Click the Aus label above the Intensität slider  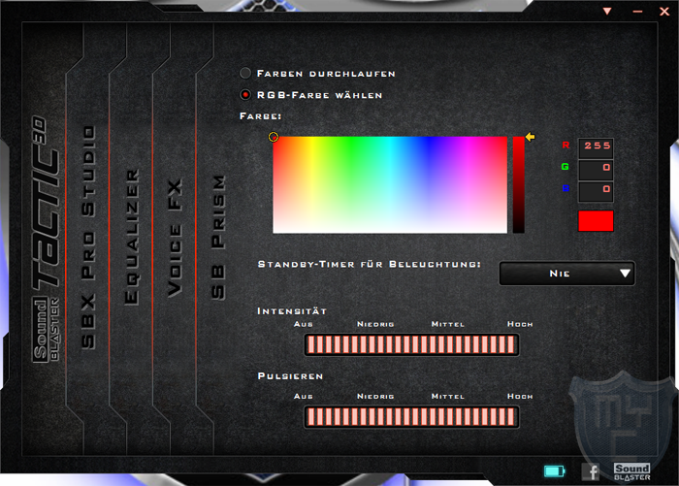coord(303,324)
